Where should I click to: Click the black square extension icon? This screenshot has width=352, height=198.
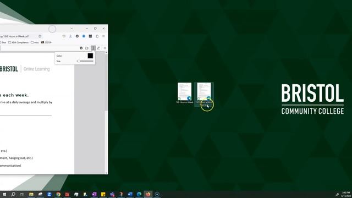click(x=90, y=36)
